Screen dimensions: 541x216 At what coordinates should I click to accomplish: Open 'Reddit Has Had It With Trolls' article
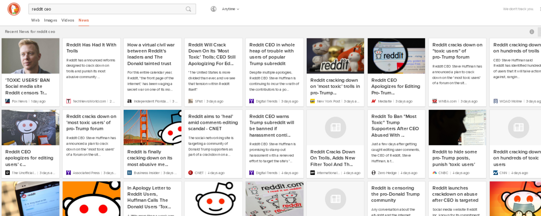pos(91,48)
